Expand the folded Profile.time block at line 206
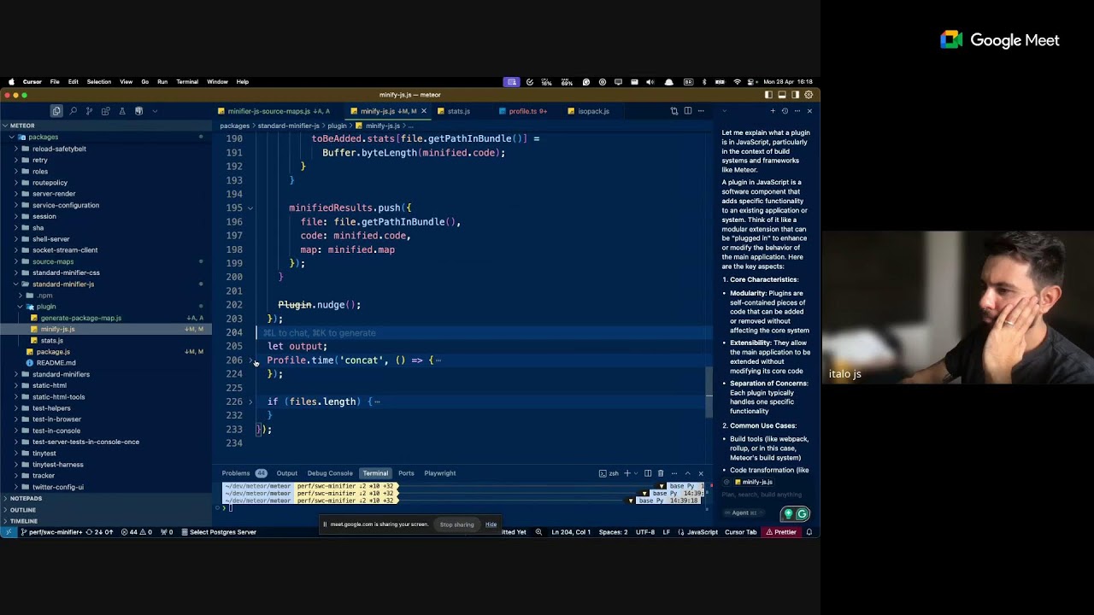Viewport: 1094px width, 615px height. click(x=250, y=360)
